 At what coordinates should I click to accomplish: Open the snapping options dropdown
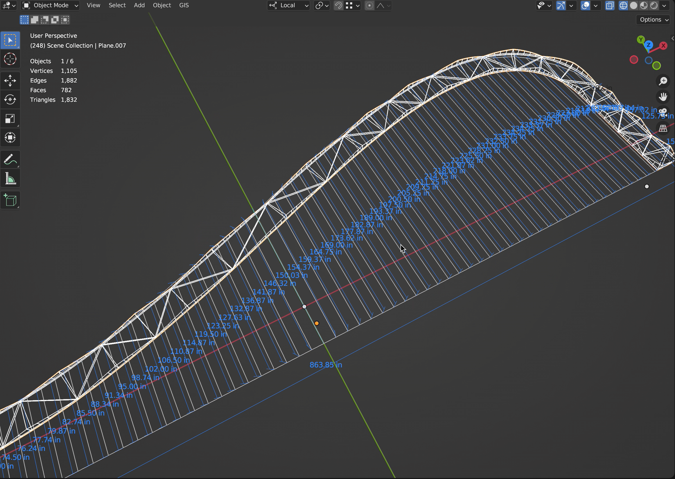click(x=353, y=5)
